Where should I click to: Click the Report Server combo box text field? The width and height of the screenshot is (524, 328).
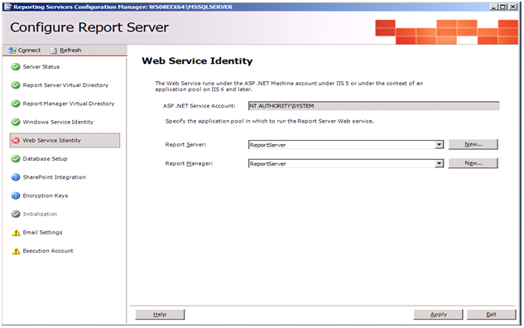(342, 145)
